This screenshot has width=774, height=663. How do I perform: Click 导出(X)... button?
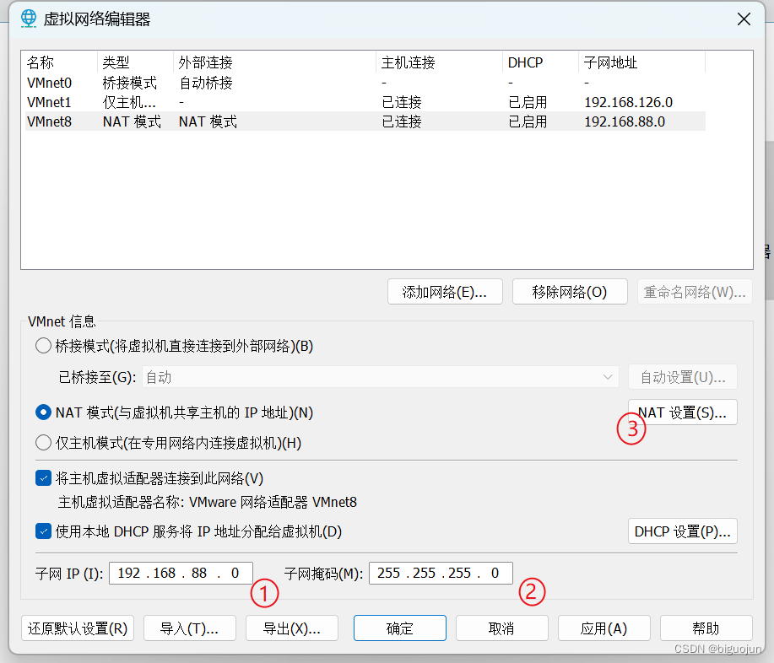coord(292,628)
